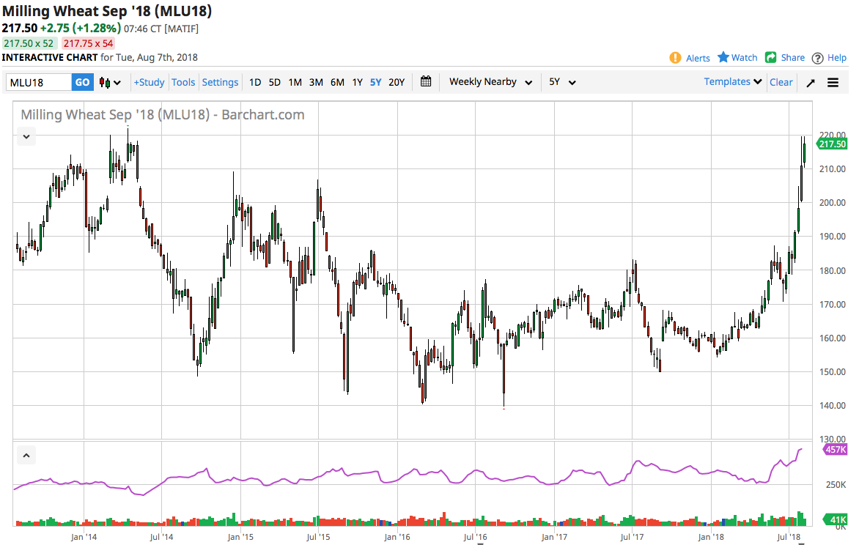Click the red ask 217.75 x 54
The height and width of the screenshot is (545, 859).
pos(88,43)
